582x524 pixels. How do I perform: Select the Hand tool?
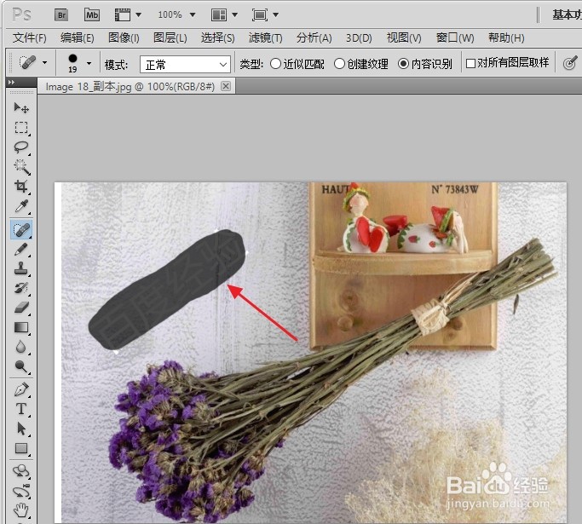[x=21, y=510]
